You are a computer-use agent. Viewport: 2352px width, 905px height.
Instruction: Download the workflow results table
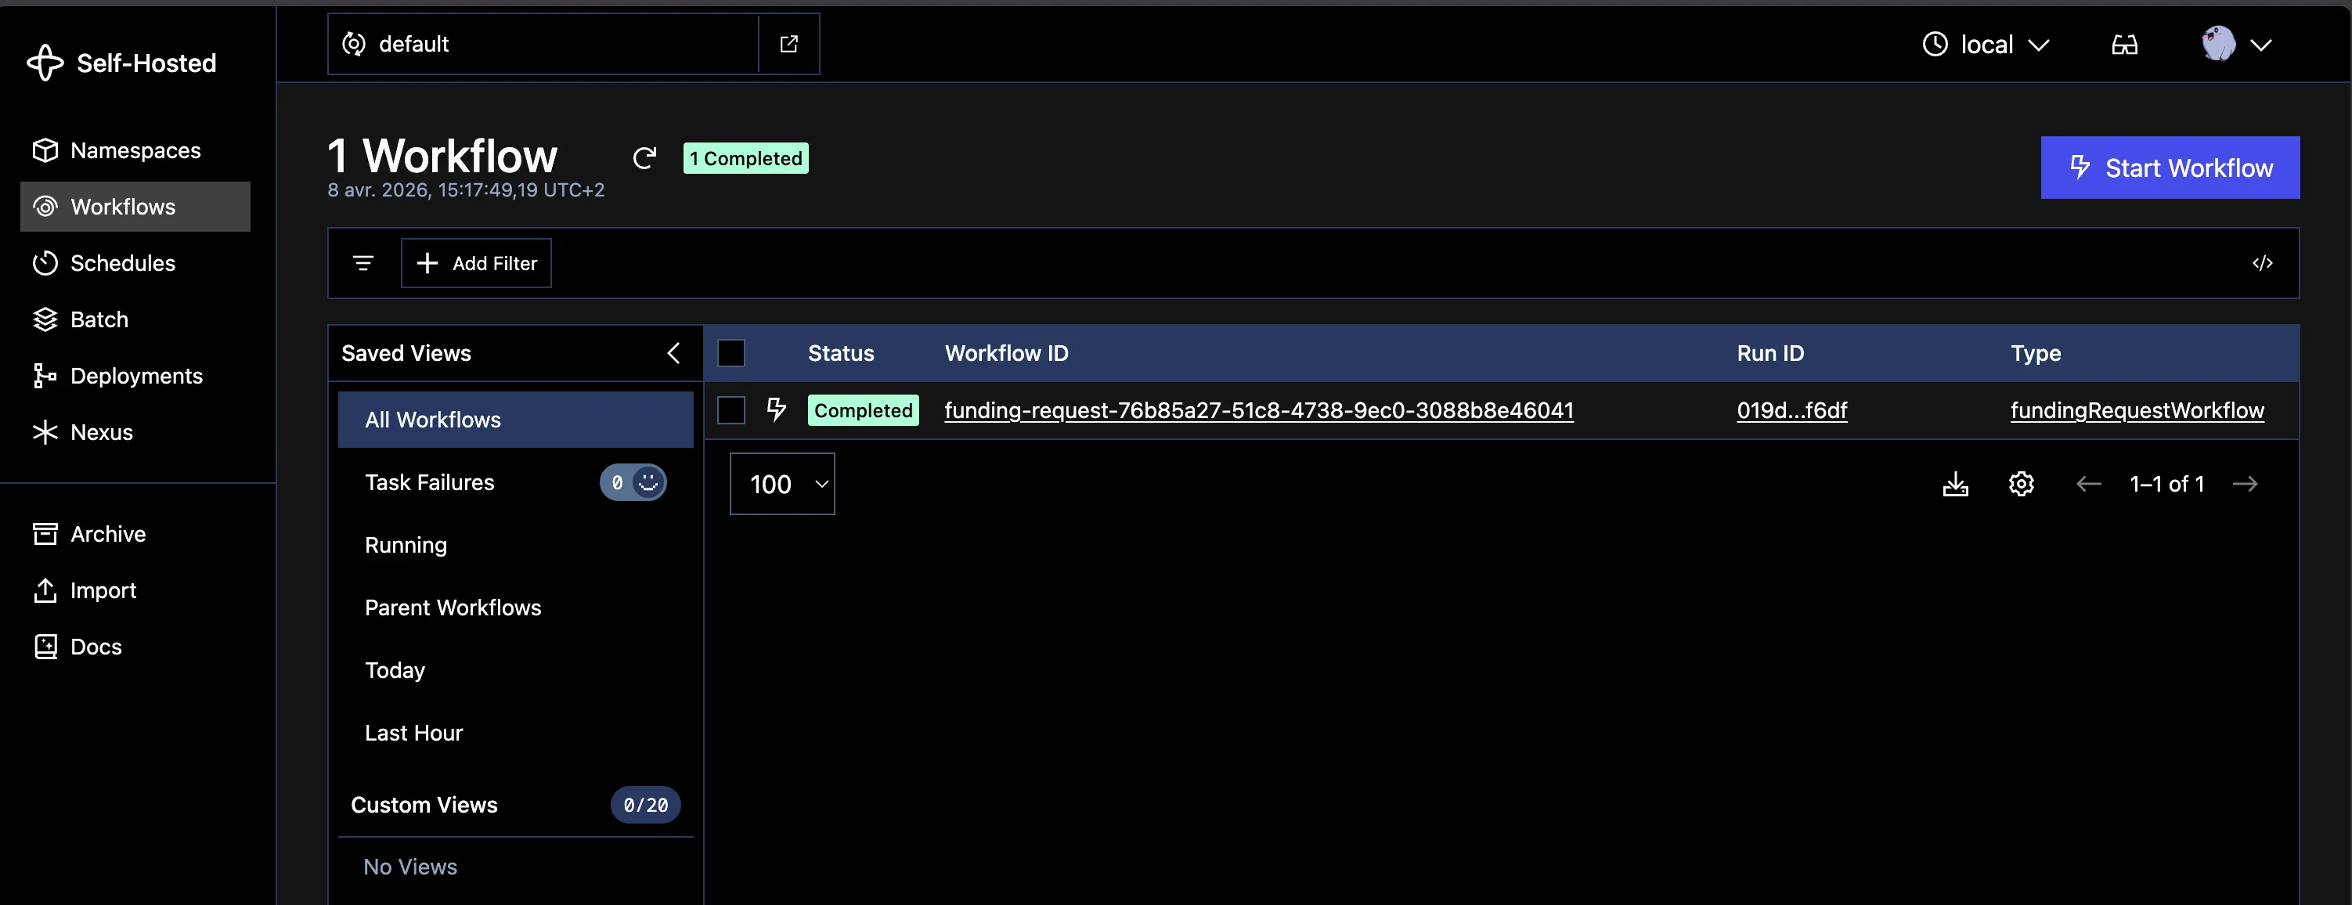[x=1956, y=484]
